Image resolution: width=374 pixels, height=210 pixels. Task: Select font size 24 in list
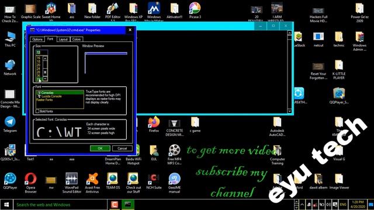tap(39, 69)
